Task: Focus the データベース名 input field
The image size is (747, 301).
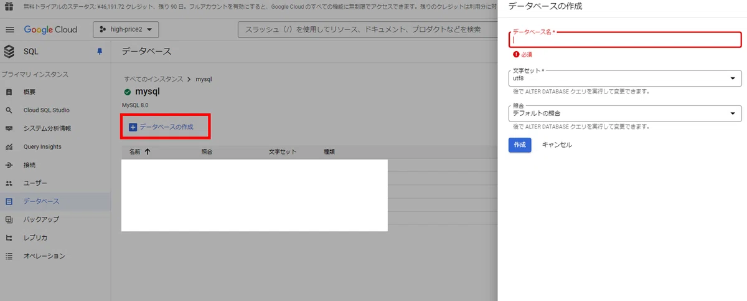Action: coord(625,39)
